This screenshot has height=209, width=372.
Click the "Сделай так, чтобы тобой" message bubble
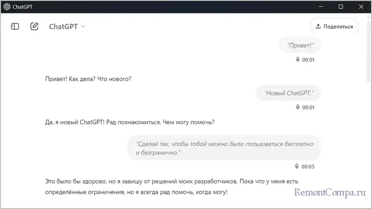click(224, 148)
